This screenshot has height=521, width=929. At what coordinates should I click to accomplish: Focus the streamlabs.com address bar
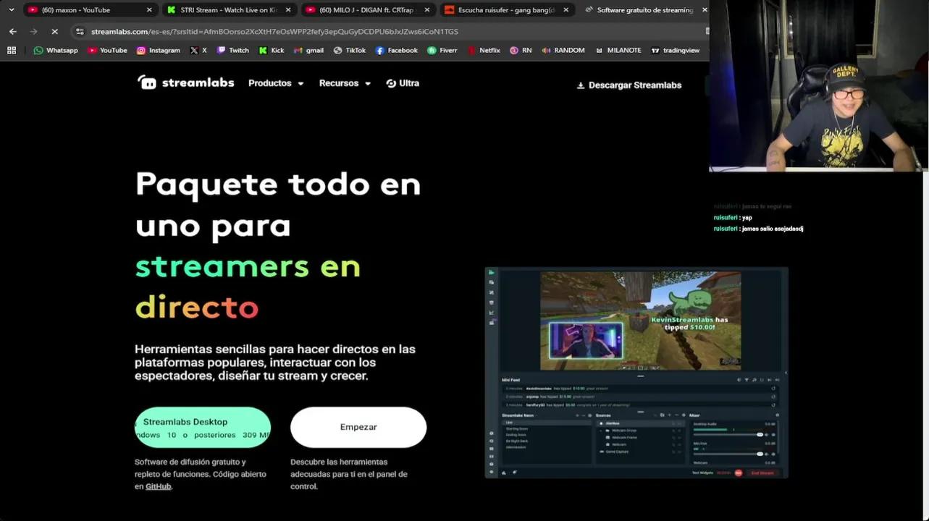click(391, 32)
